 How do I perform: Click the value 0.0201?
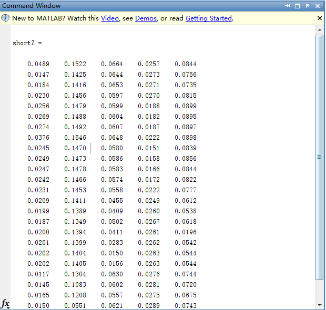point(38,243)
